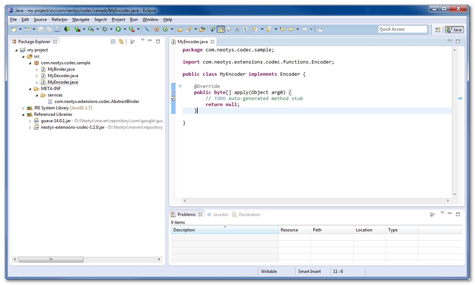Expand MyBinder.java tree node

click(x=37, y=70)
